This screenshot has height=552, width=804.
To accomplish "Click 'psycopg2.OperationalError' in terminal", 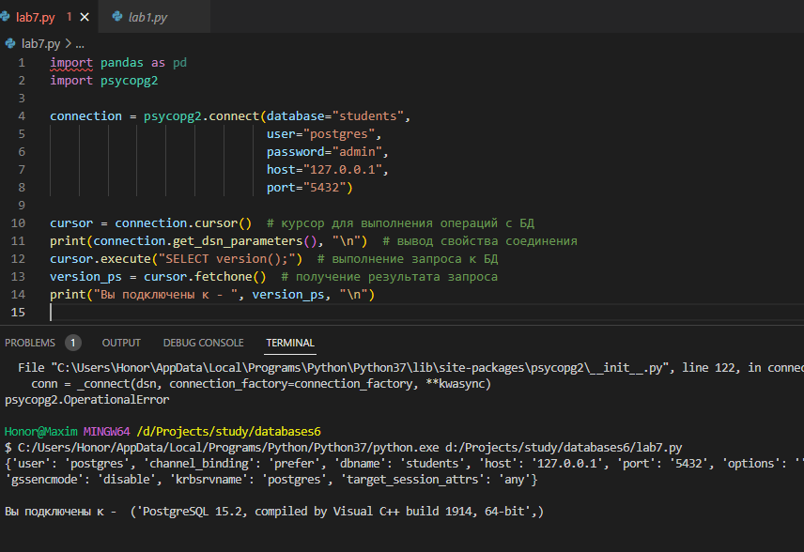I will click(x=86, y=399).
